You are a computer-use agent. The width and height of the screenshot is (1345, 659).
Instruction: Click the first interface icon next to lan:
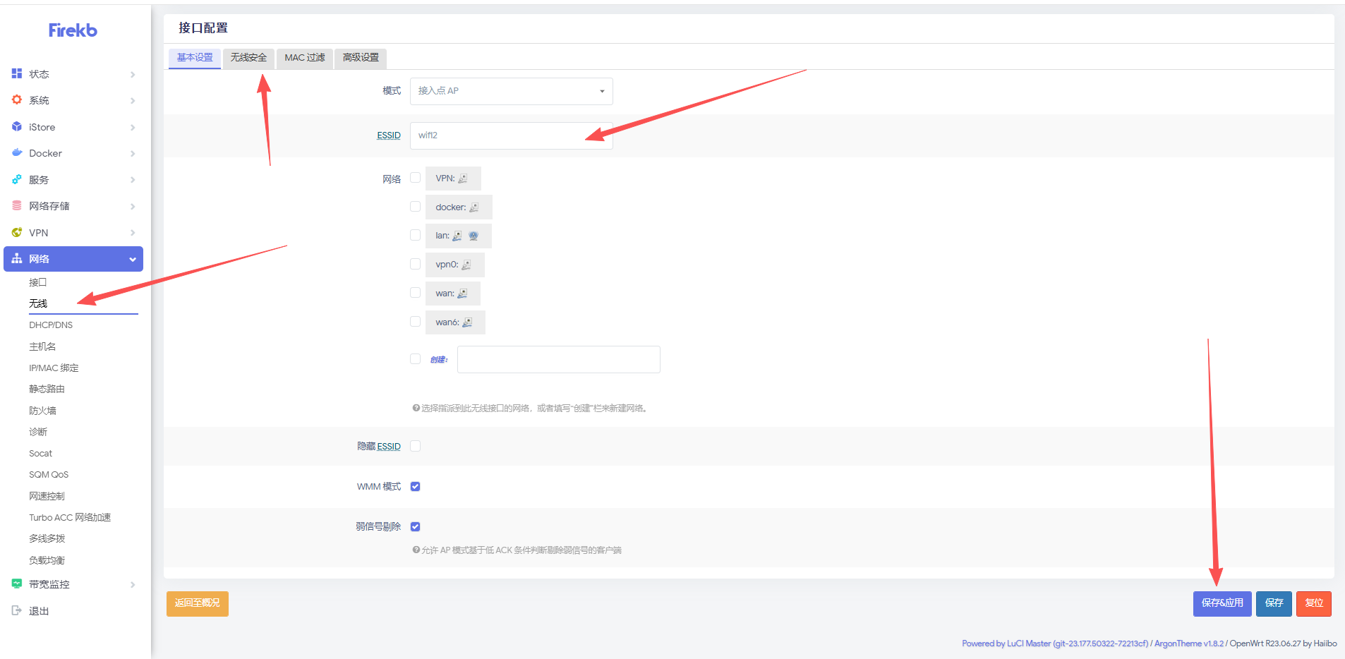[x=457, y=236]
